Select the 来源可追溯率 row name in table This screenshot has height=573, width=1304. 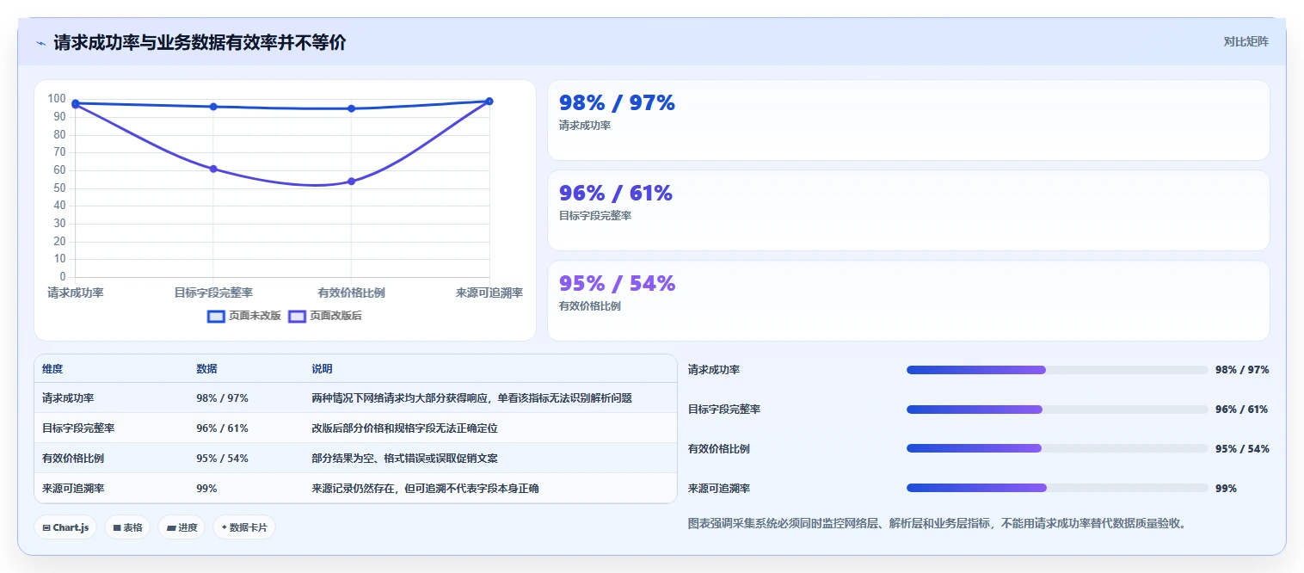[x=73, y=488]
